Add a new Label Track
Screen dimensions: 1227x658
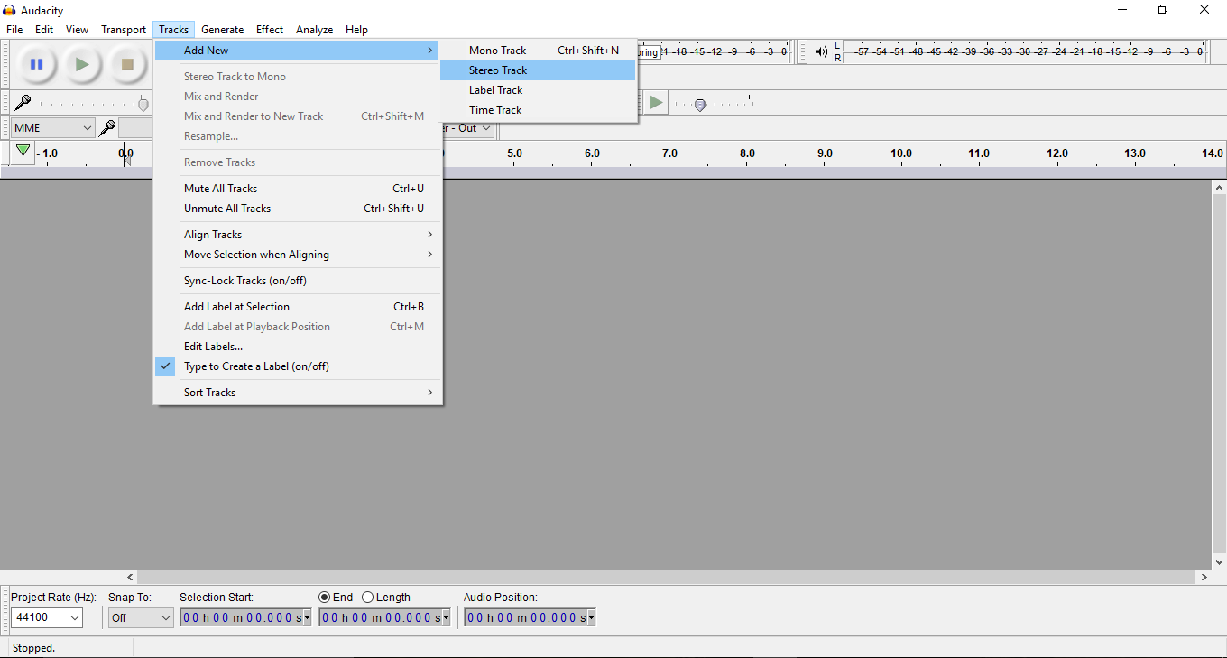pos(538,90)
